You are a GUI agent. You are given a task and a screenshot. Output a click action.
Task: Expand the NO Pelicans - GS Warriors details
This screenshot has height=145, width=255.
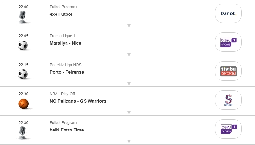[129, 113]
